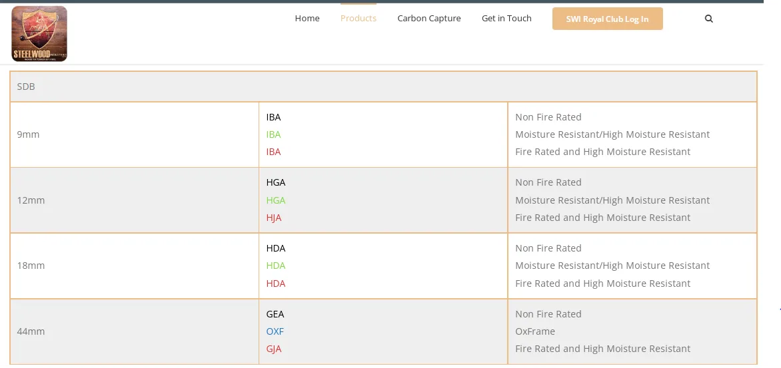
Task: Select the 18mm thickness cell
Action: click(31, 266)
